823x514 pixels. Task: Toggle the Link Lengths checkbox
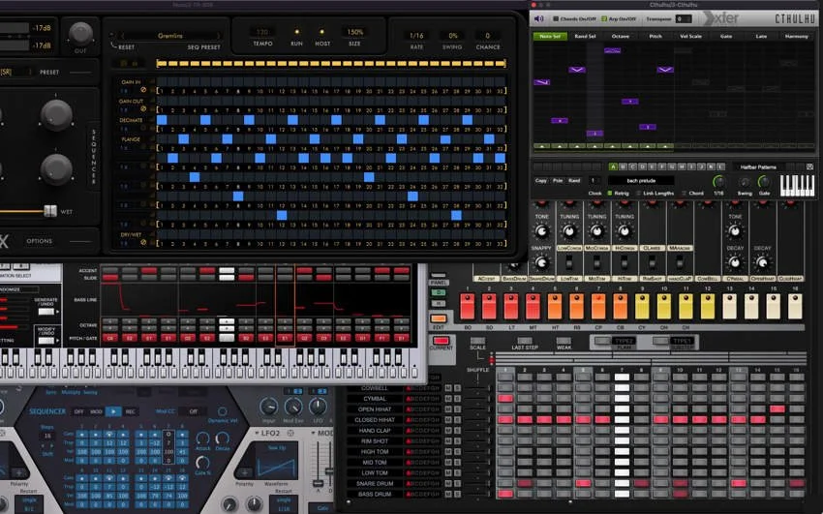click(x=639, y=194)
